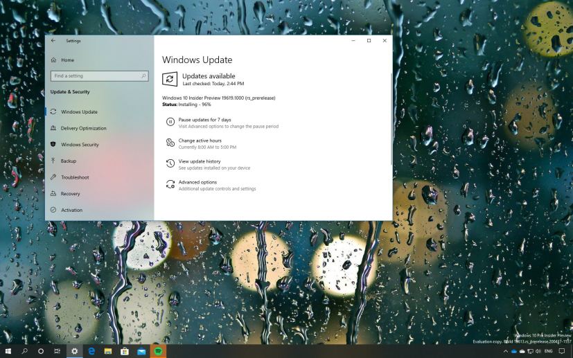Open Spotify from the taskbar
Viewport: 573px width, 358px height.
point(158,351)
